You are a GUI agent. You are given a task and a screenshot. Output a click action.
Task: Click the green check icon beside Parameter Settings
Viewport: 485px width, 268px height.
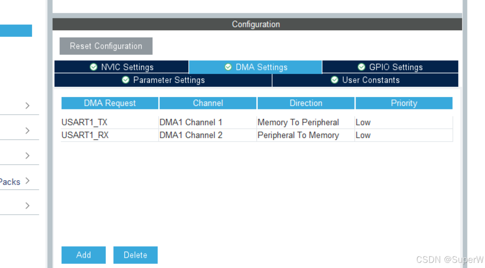click(126, 80)
